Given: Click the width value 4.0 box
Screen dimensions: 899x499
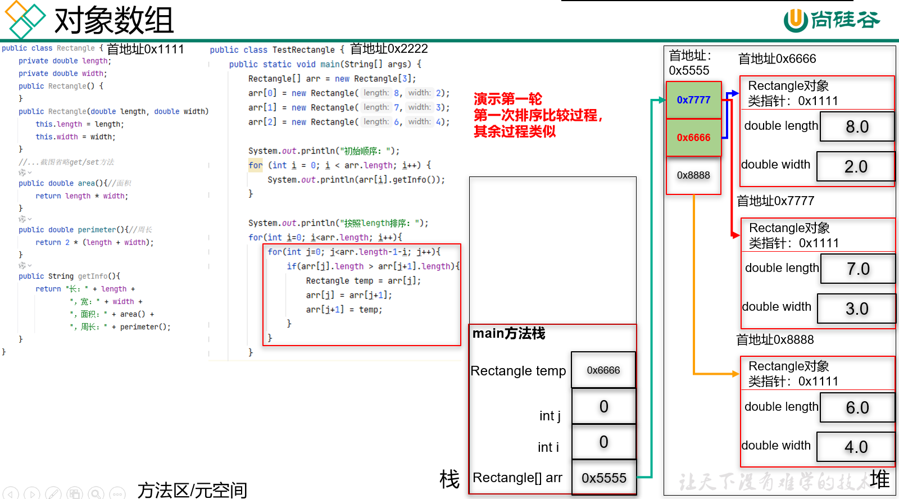Looking at the screenshot, I should 856,447.
